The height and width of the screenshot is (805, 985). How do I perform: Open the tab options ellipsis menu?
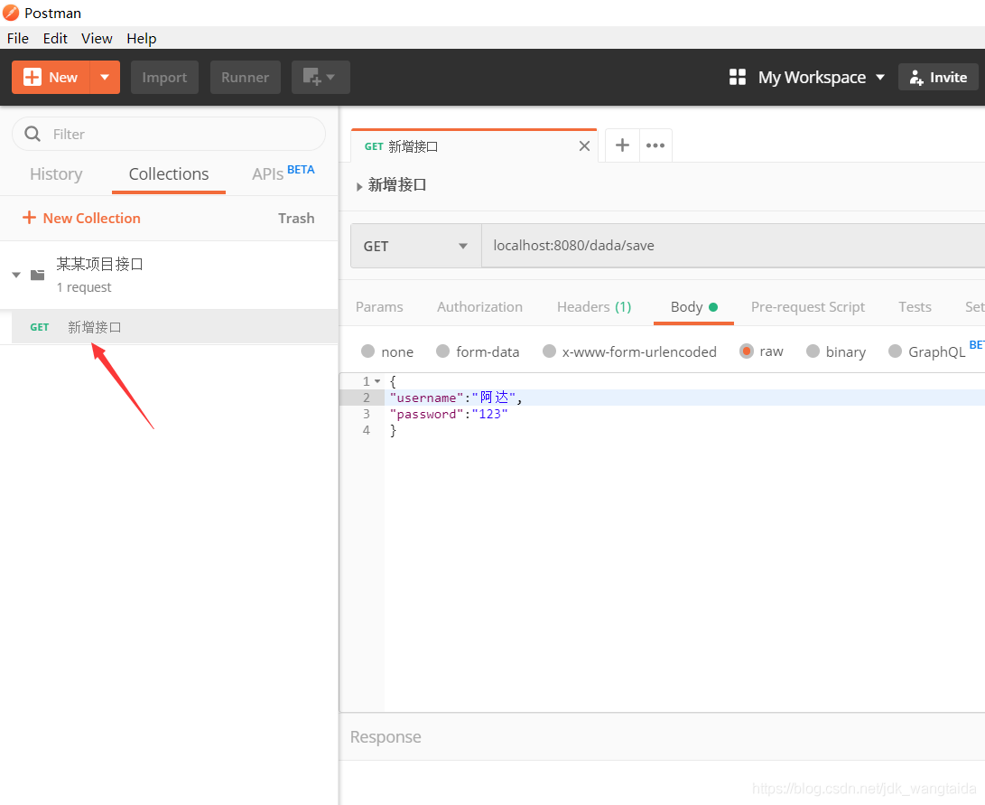click(655, 145)
